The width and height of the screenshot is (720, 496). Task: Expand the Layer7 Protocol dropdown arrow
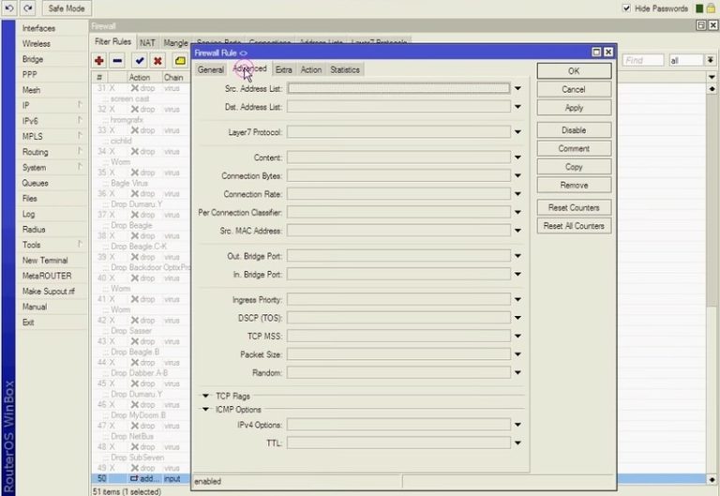tap(517, 132)
